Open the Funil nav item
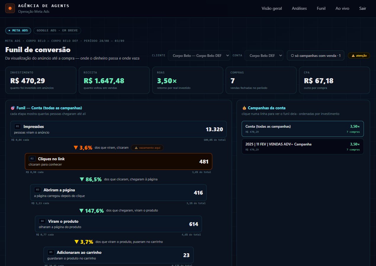The width and height of the screenshot is (376, 266). pyautogui.click(x=321, y=8)
